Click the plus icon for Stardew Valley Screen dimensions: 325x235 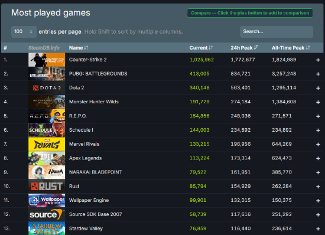(318, 229)
